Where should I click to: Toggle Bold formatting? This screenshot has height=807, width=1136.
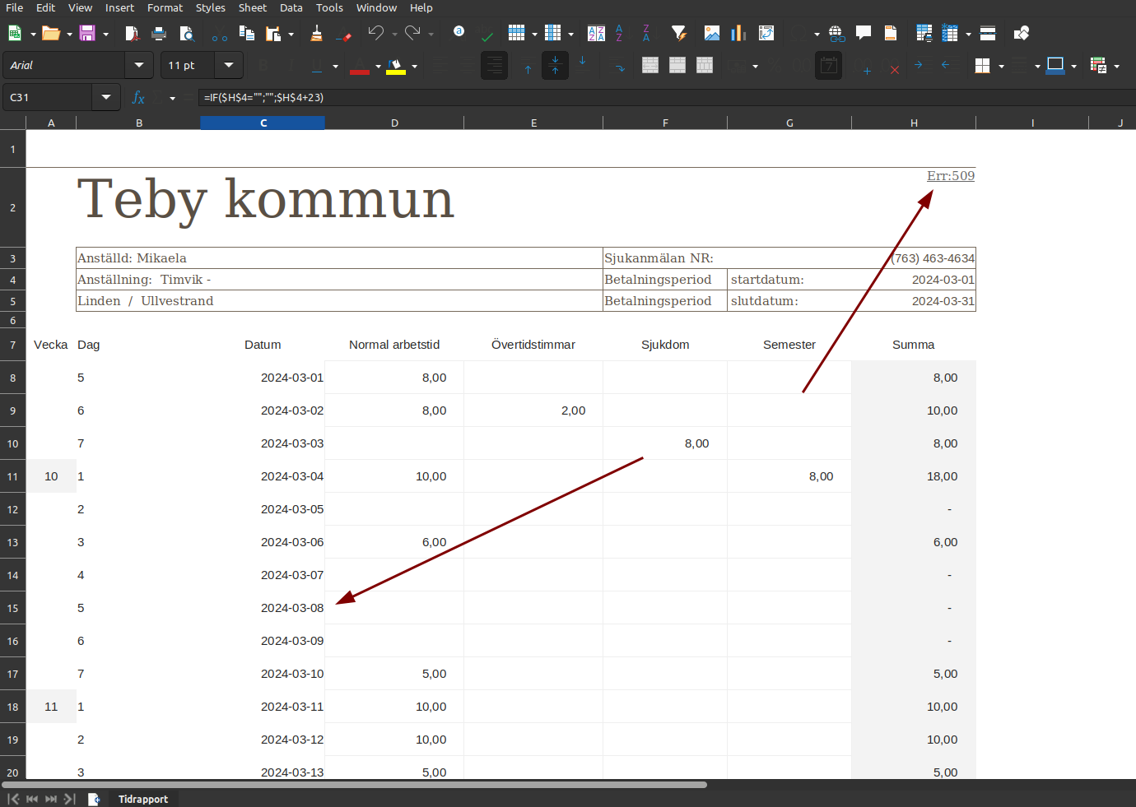click(x=263, y=65)
